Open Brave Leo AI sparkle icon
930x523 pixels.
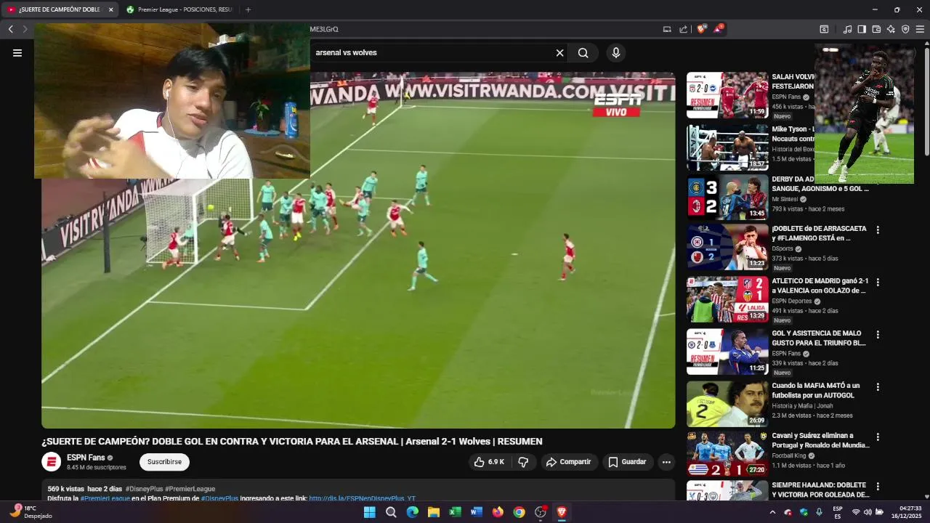[x=891, y=29]
